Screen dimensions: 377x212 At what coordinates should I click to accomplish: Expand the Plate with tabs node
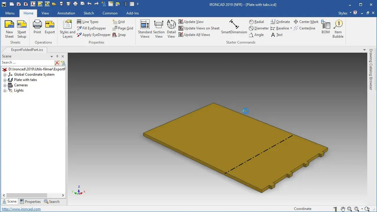click(x=5, y=80)
